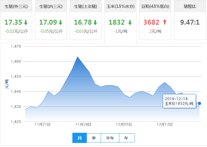Click the 1,860 y-axis label
This screenshot has height=147, width=207.
[16, 61]
